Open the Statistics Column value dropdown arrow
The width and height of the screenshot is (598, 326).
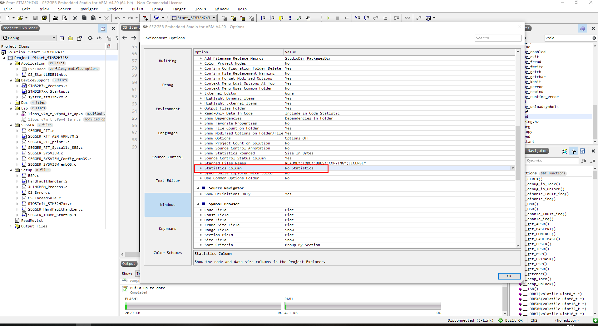[512, 168]
